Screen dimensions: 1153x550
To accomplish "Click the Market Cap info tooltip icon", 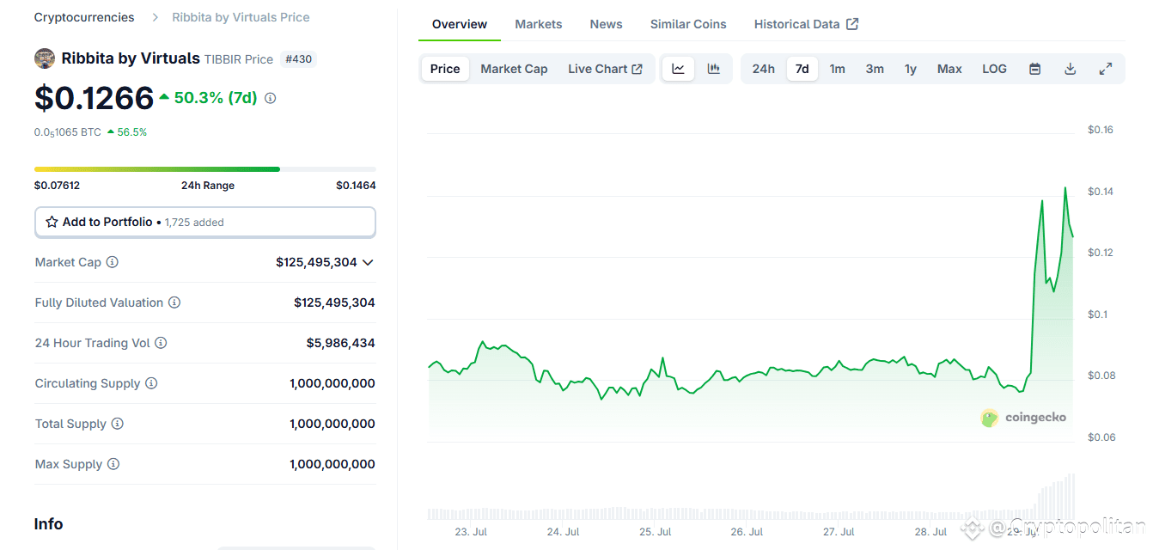I will click(x=112, y=262).
